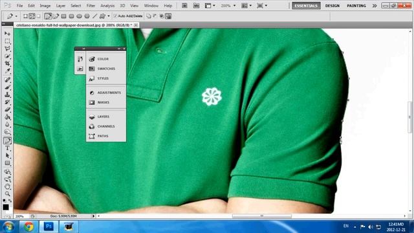
Task: Enable Shape layers mode in options bar
Action: 25,16
